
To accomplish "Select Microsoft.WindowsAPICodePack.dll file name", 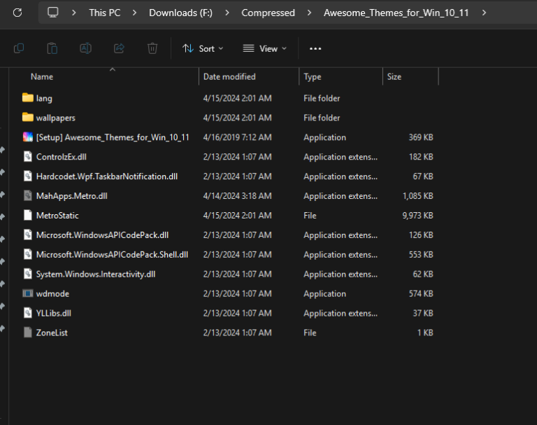I will point(102,235).
